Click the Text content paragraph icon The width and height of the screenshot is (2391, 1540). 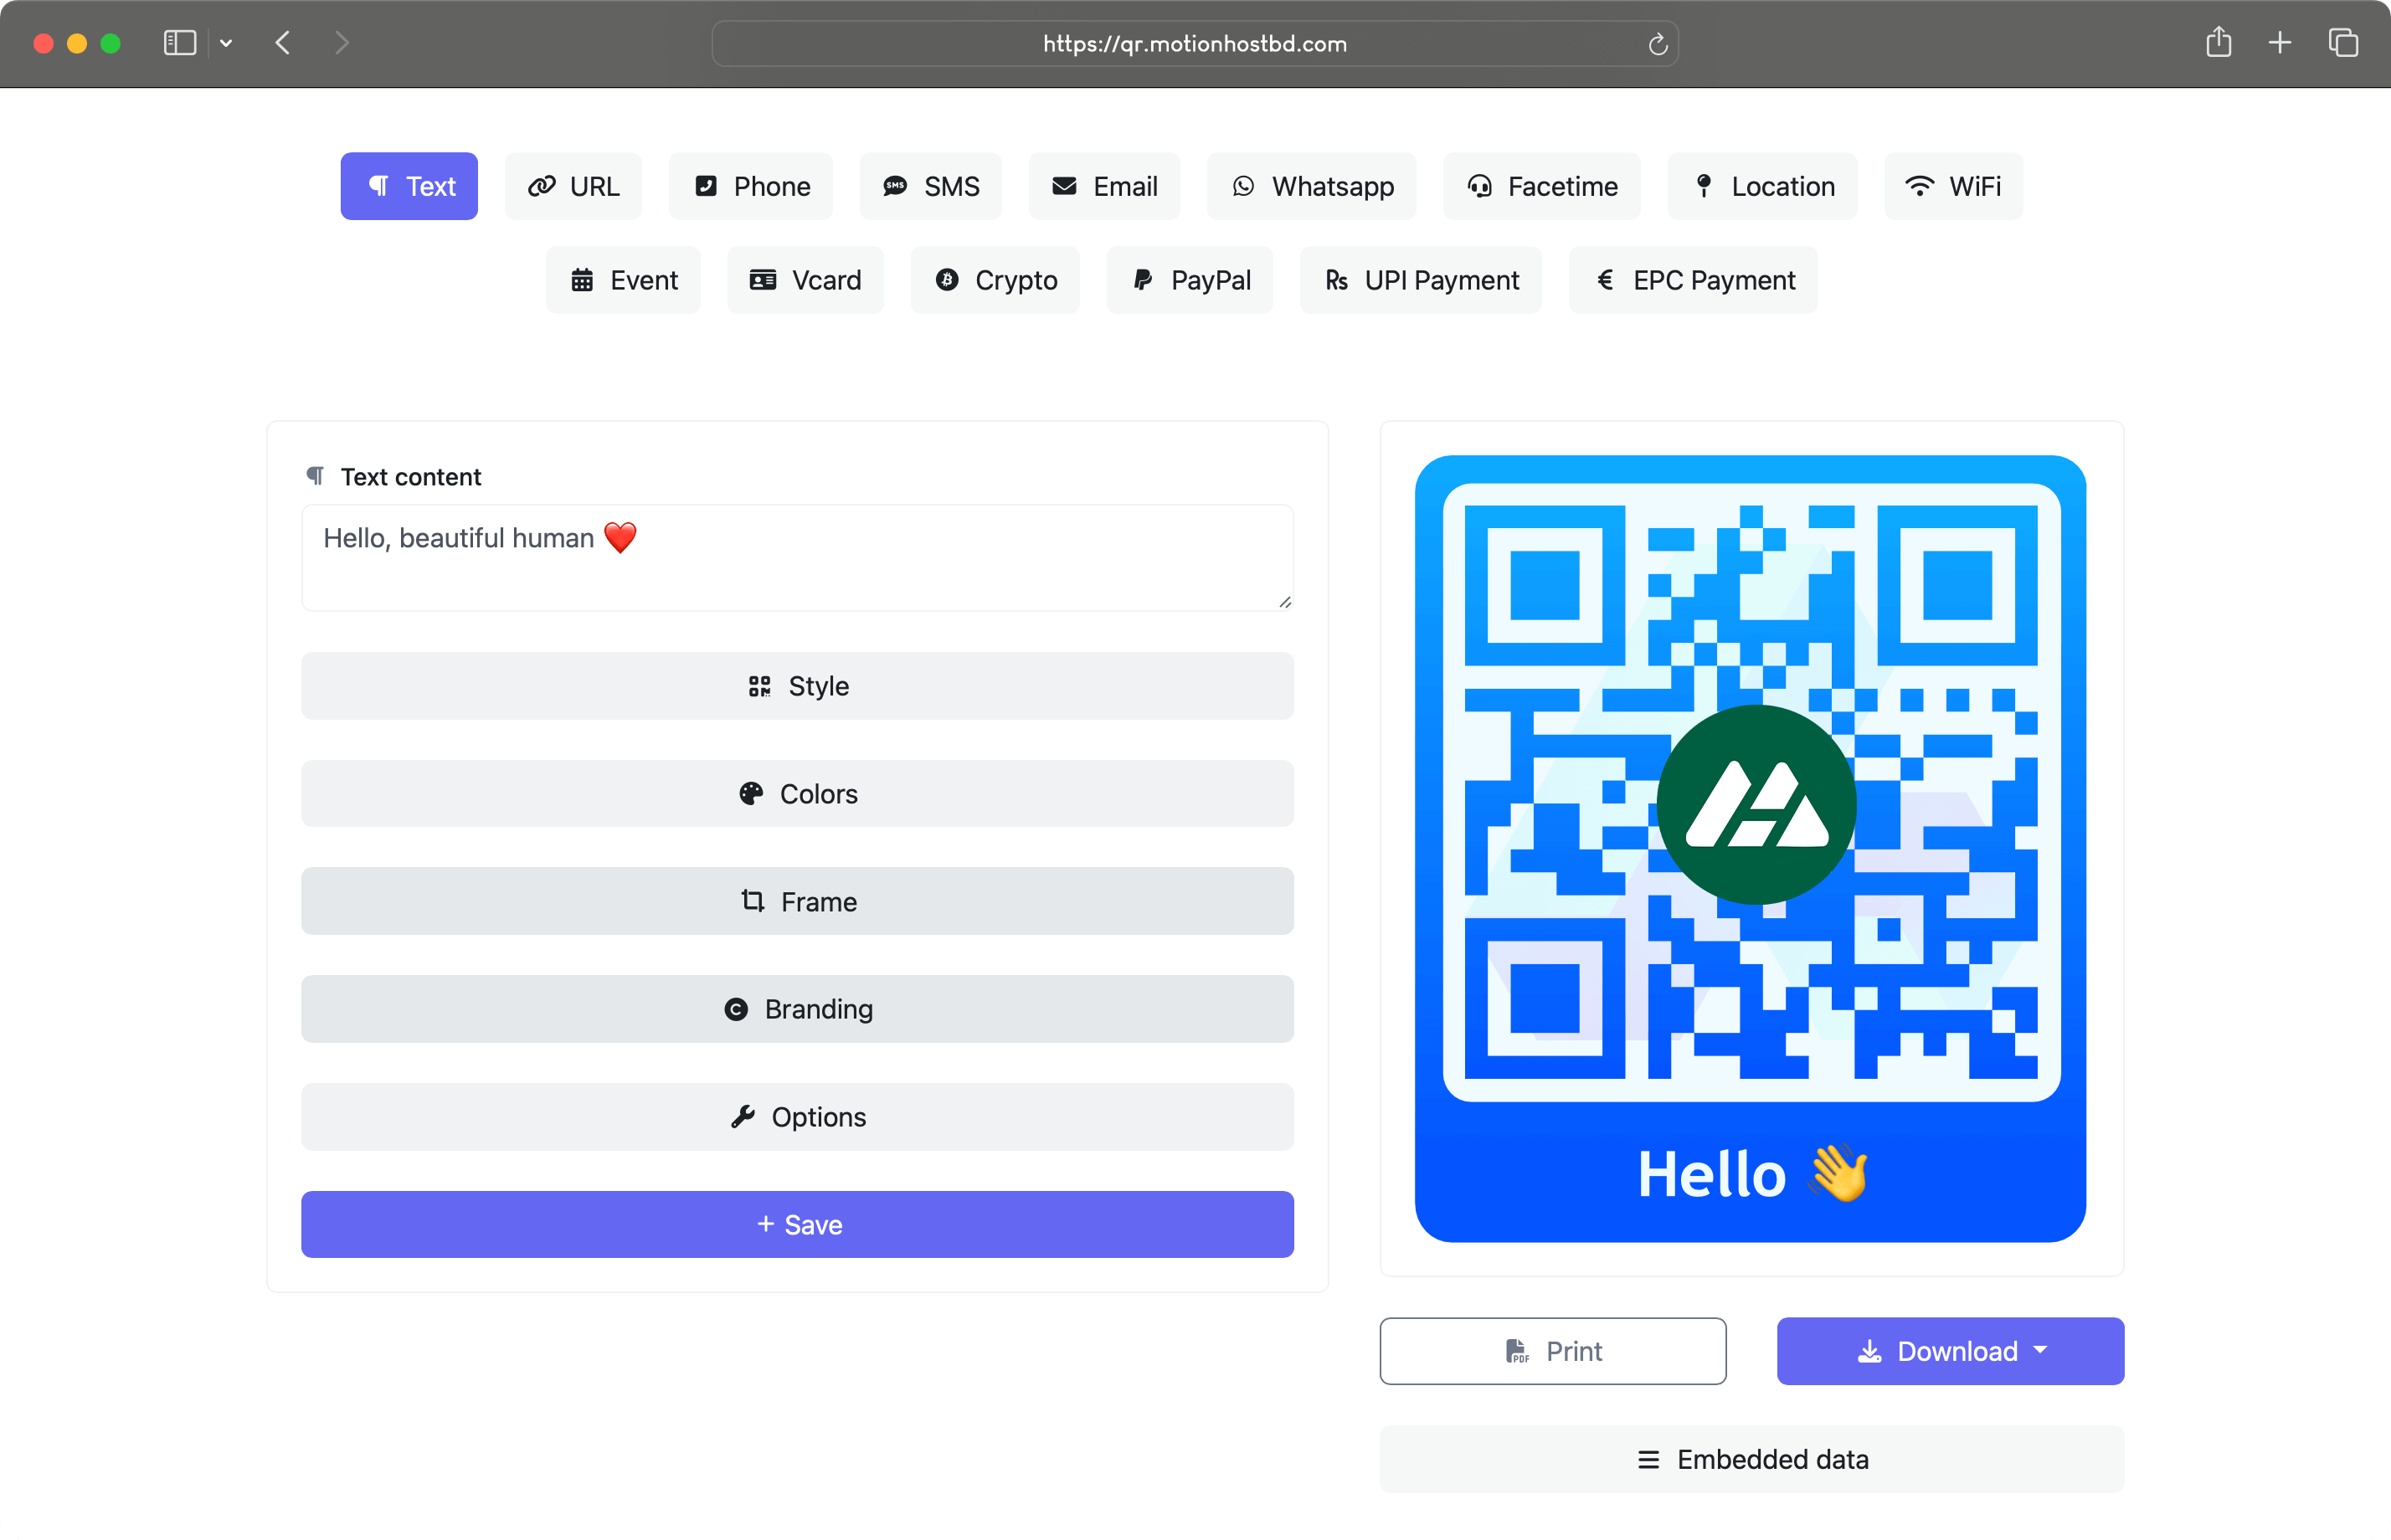(315, 476)
